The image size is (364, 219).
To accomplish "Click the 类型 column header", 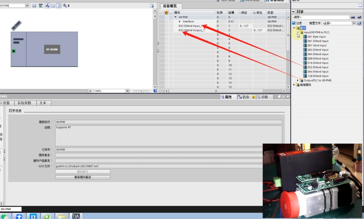I will coord(276,13).
